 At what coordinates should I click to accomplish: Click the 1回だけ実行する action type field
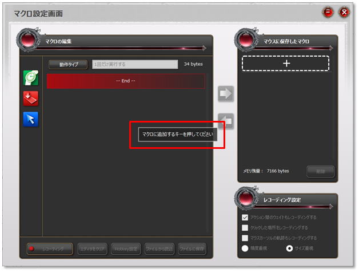pyautogui.click(x=135, y=65)
